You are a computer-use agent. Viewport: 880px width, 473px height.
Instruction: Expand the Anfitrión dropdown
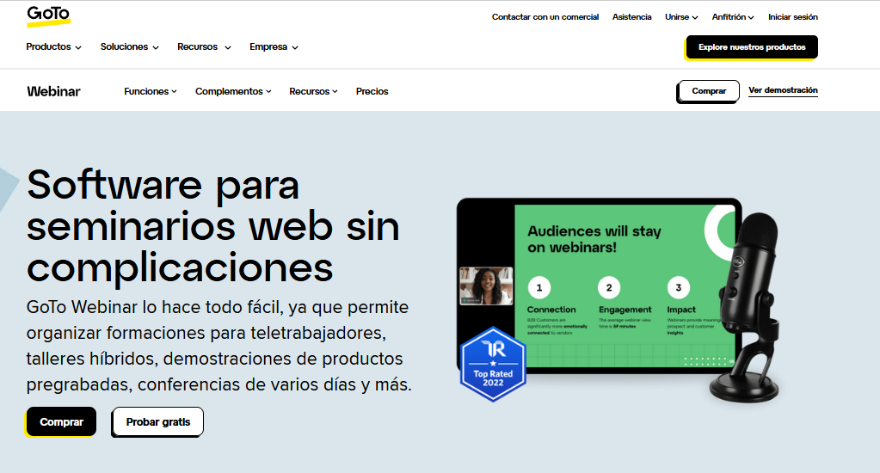(732, 17)
